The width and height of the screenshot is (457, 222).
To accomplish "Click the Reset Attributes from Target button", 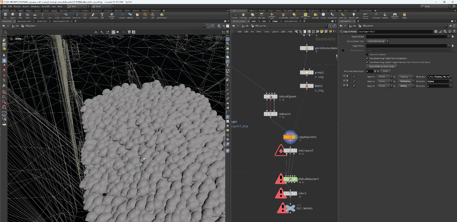I will (x=382, y=67).
